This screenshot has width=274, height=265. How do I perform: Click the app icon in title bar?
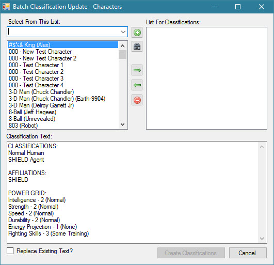pyautogui.click(x=6, y=7)
